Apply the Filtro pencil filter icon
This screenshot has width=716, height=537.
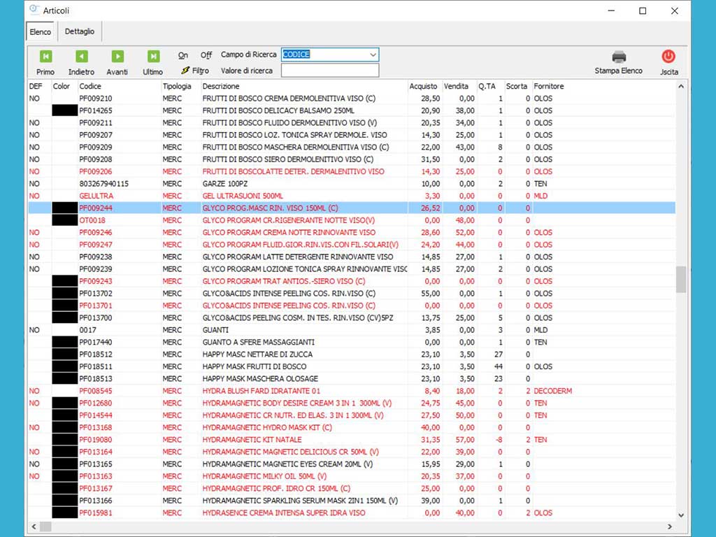pyautogui.click(x=185, y=71)
